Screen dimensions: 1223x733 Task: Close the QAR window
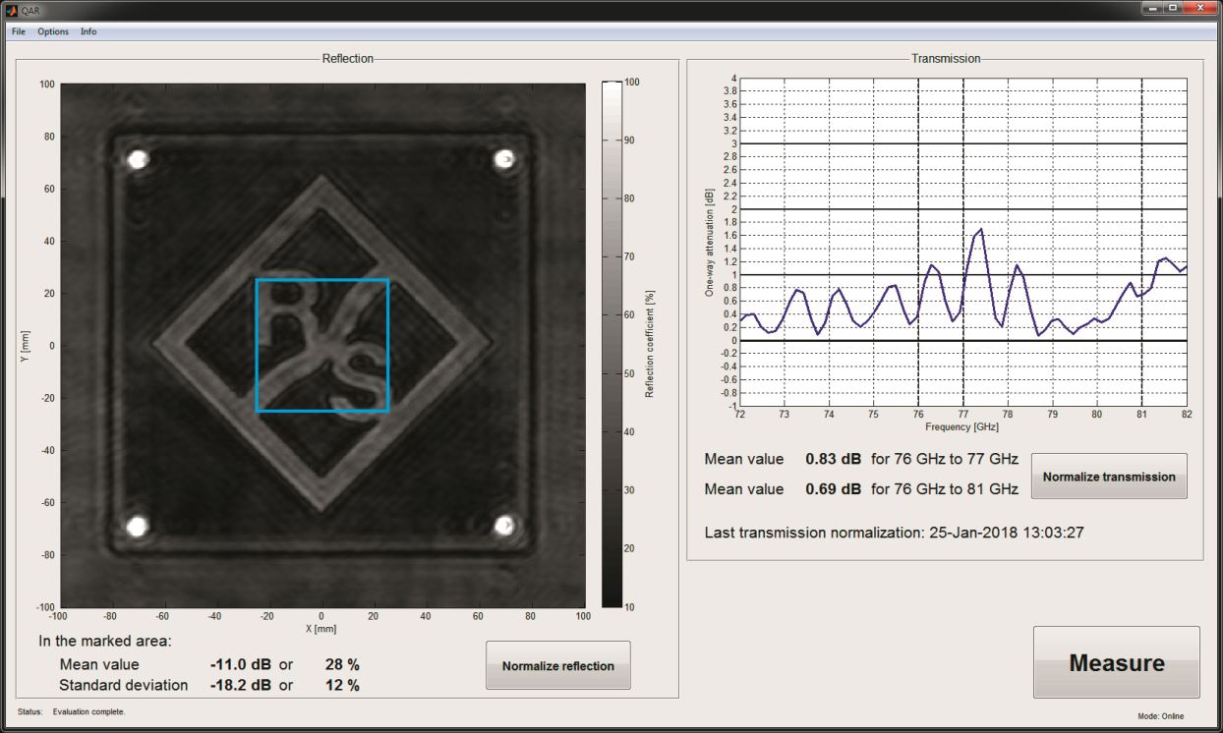1200,8
